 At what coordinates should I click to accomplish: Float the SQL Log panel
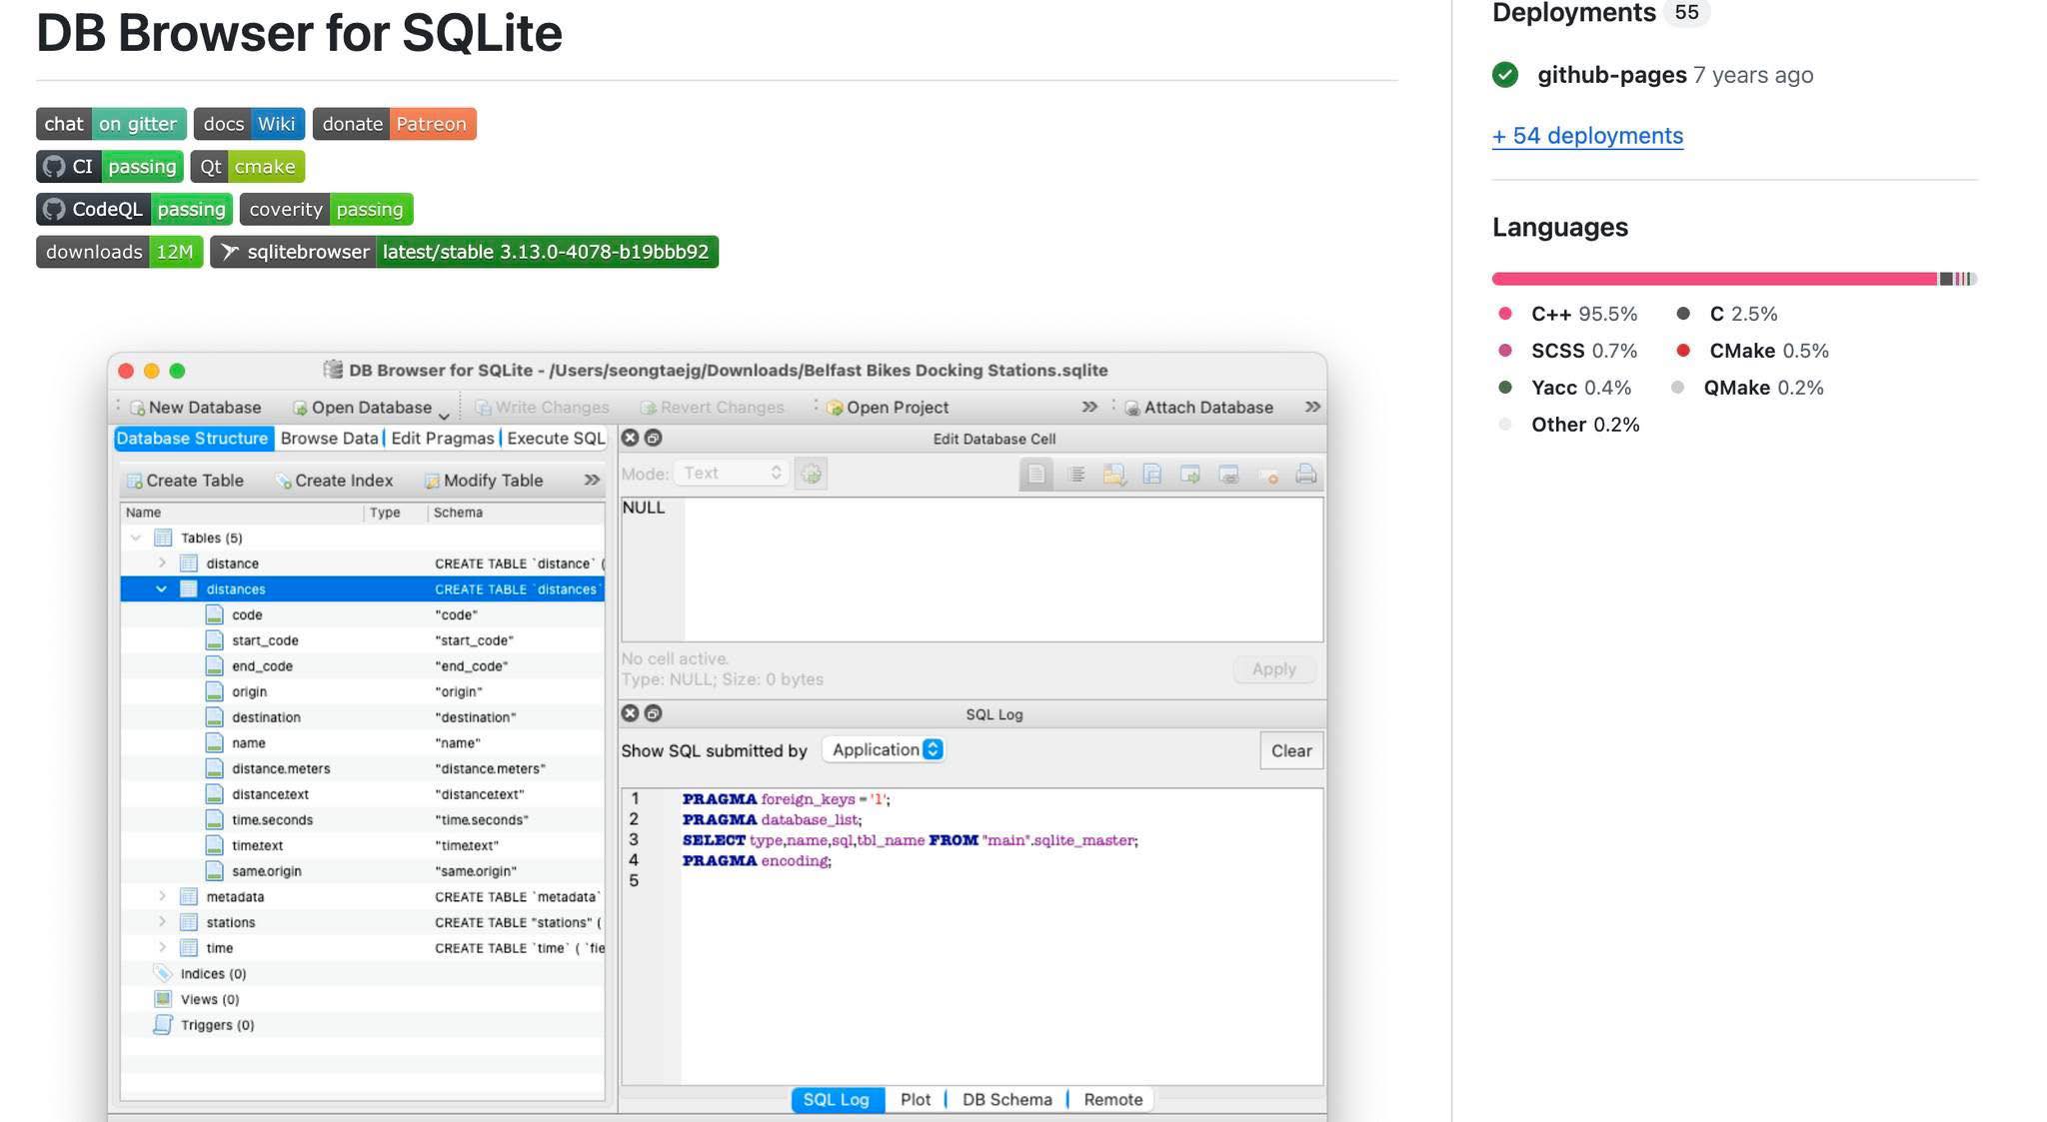click(653, 713)
